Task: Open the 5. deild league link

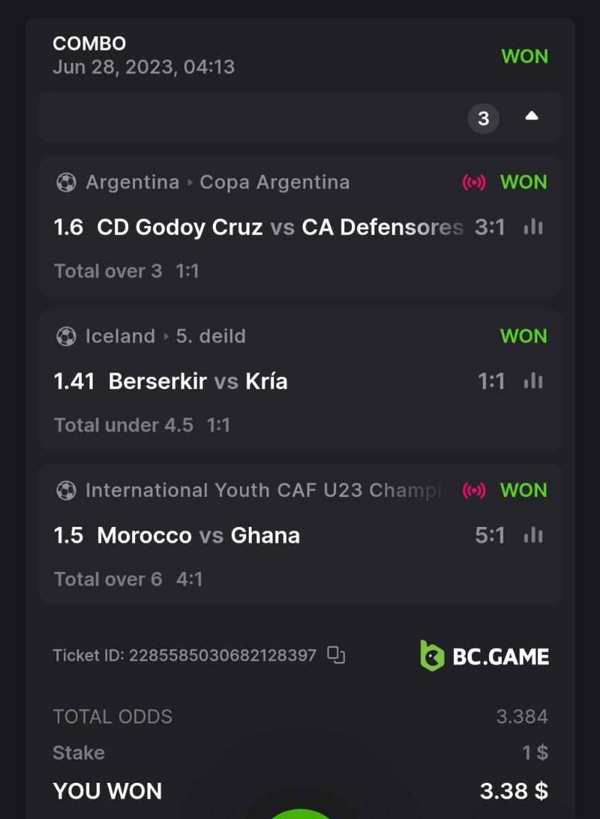Action: point(211,336)
